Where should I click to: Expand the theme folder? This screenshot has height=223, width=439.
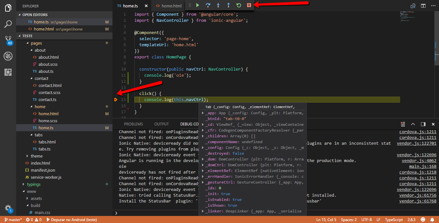click(x=37, y=156)
